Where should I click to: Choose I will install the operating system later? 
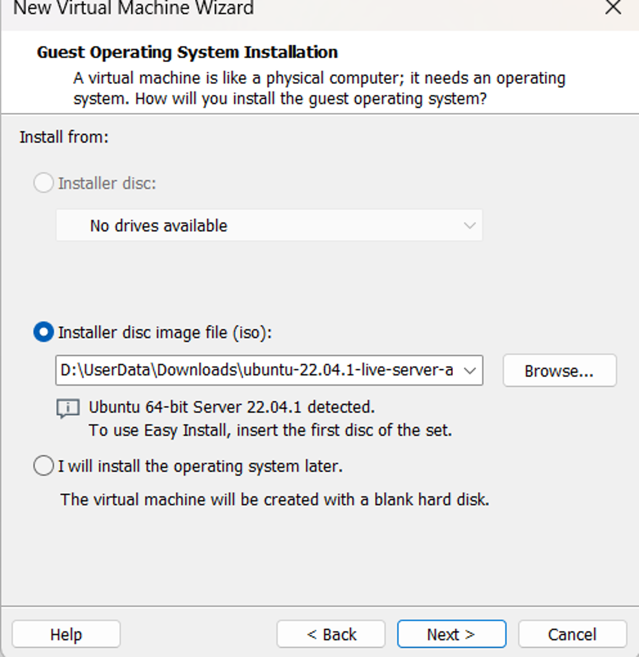(x=44, y=465)
